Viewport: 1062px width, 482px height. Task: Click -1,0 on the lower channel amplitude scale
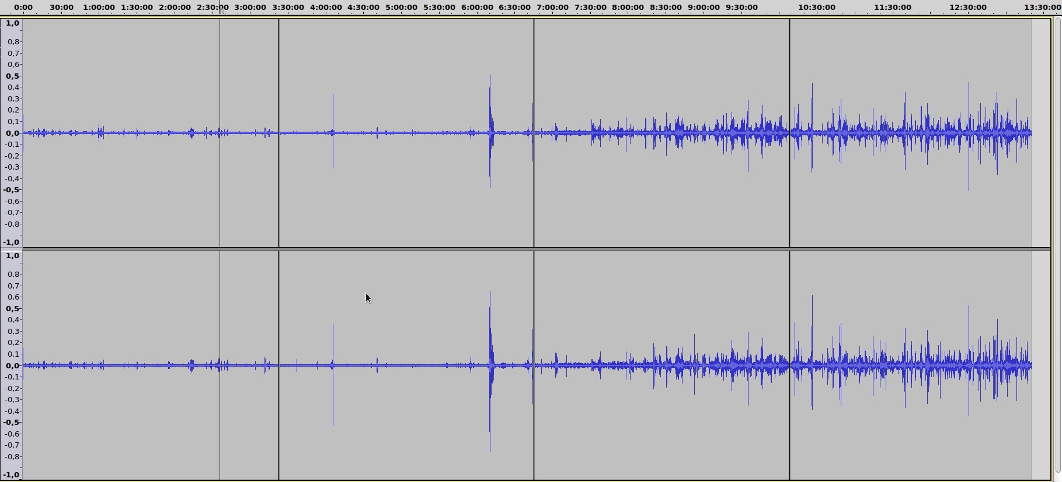pyautogui.click(x=12, y=474)
